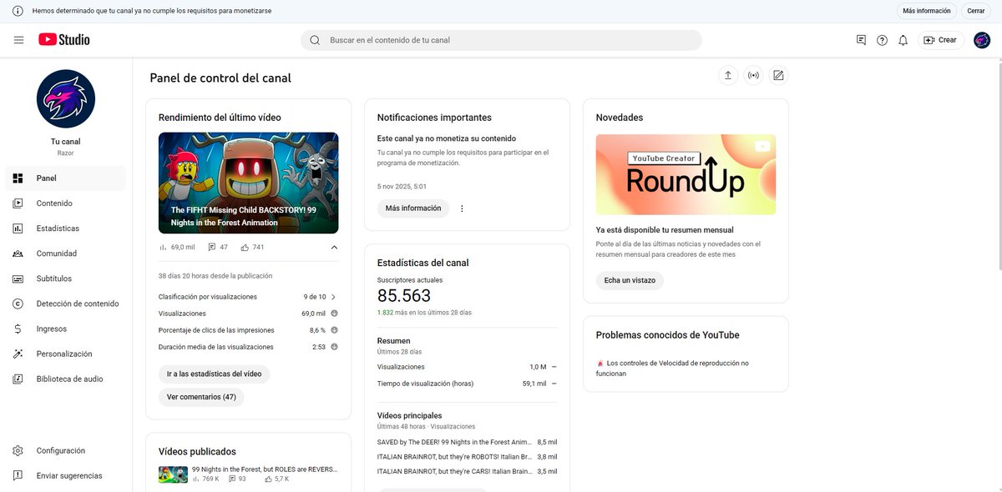Screen dimensions: 1002x492
Task: Open the help question mark icon
Action: [x=882, y=40]
